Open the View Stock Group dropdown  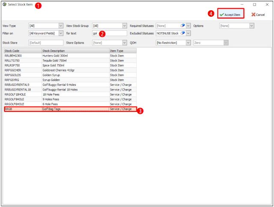[x=125, y=26]
